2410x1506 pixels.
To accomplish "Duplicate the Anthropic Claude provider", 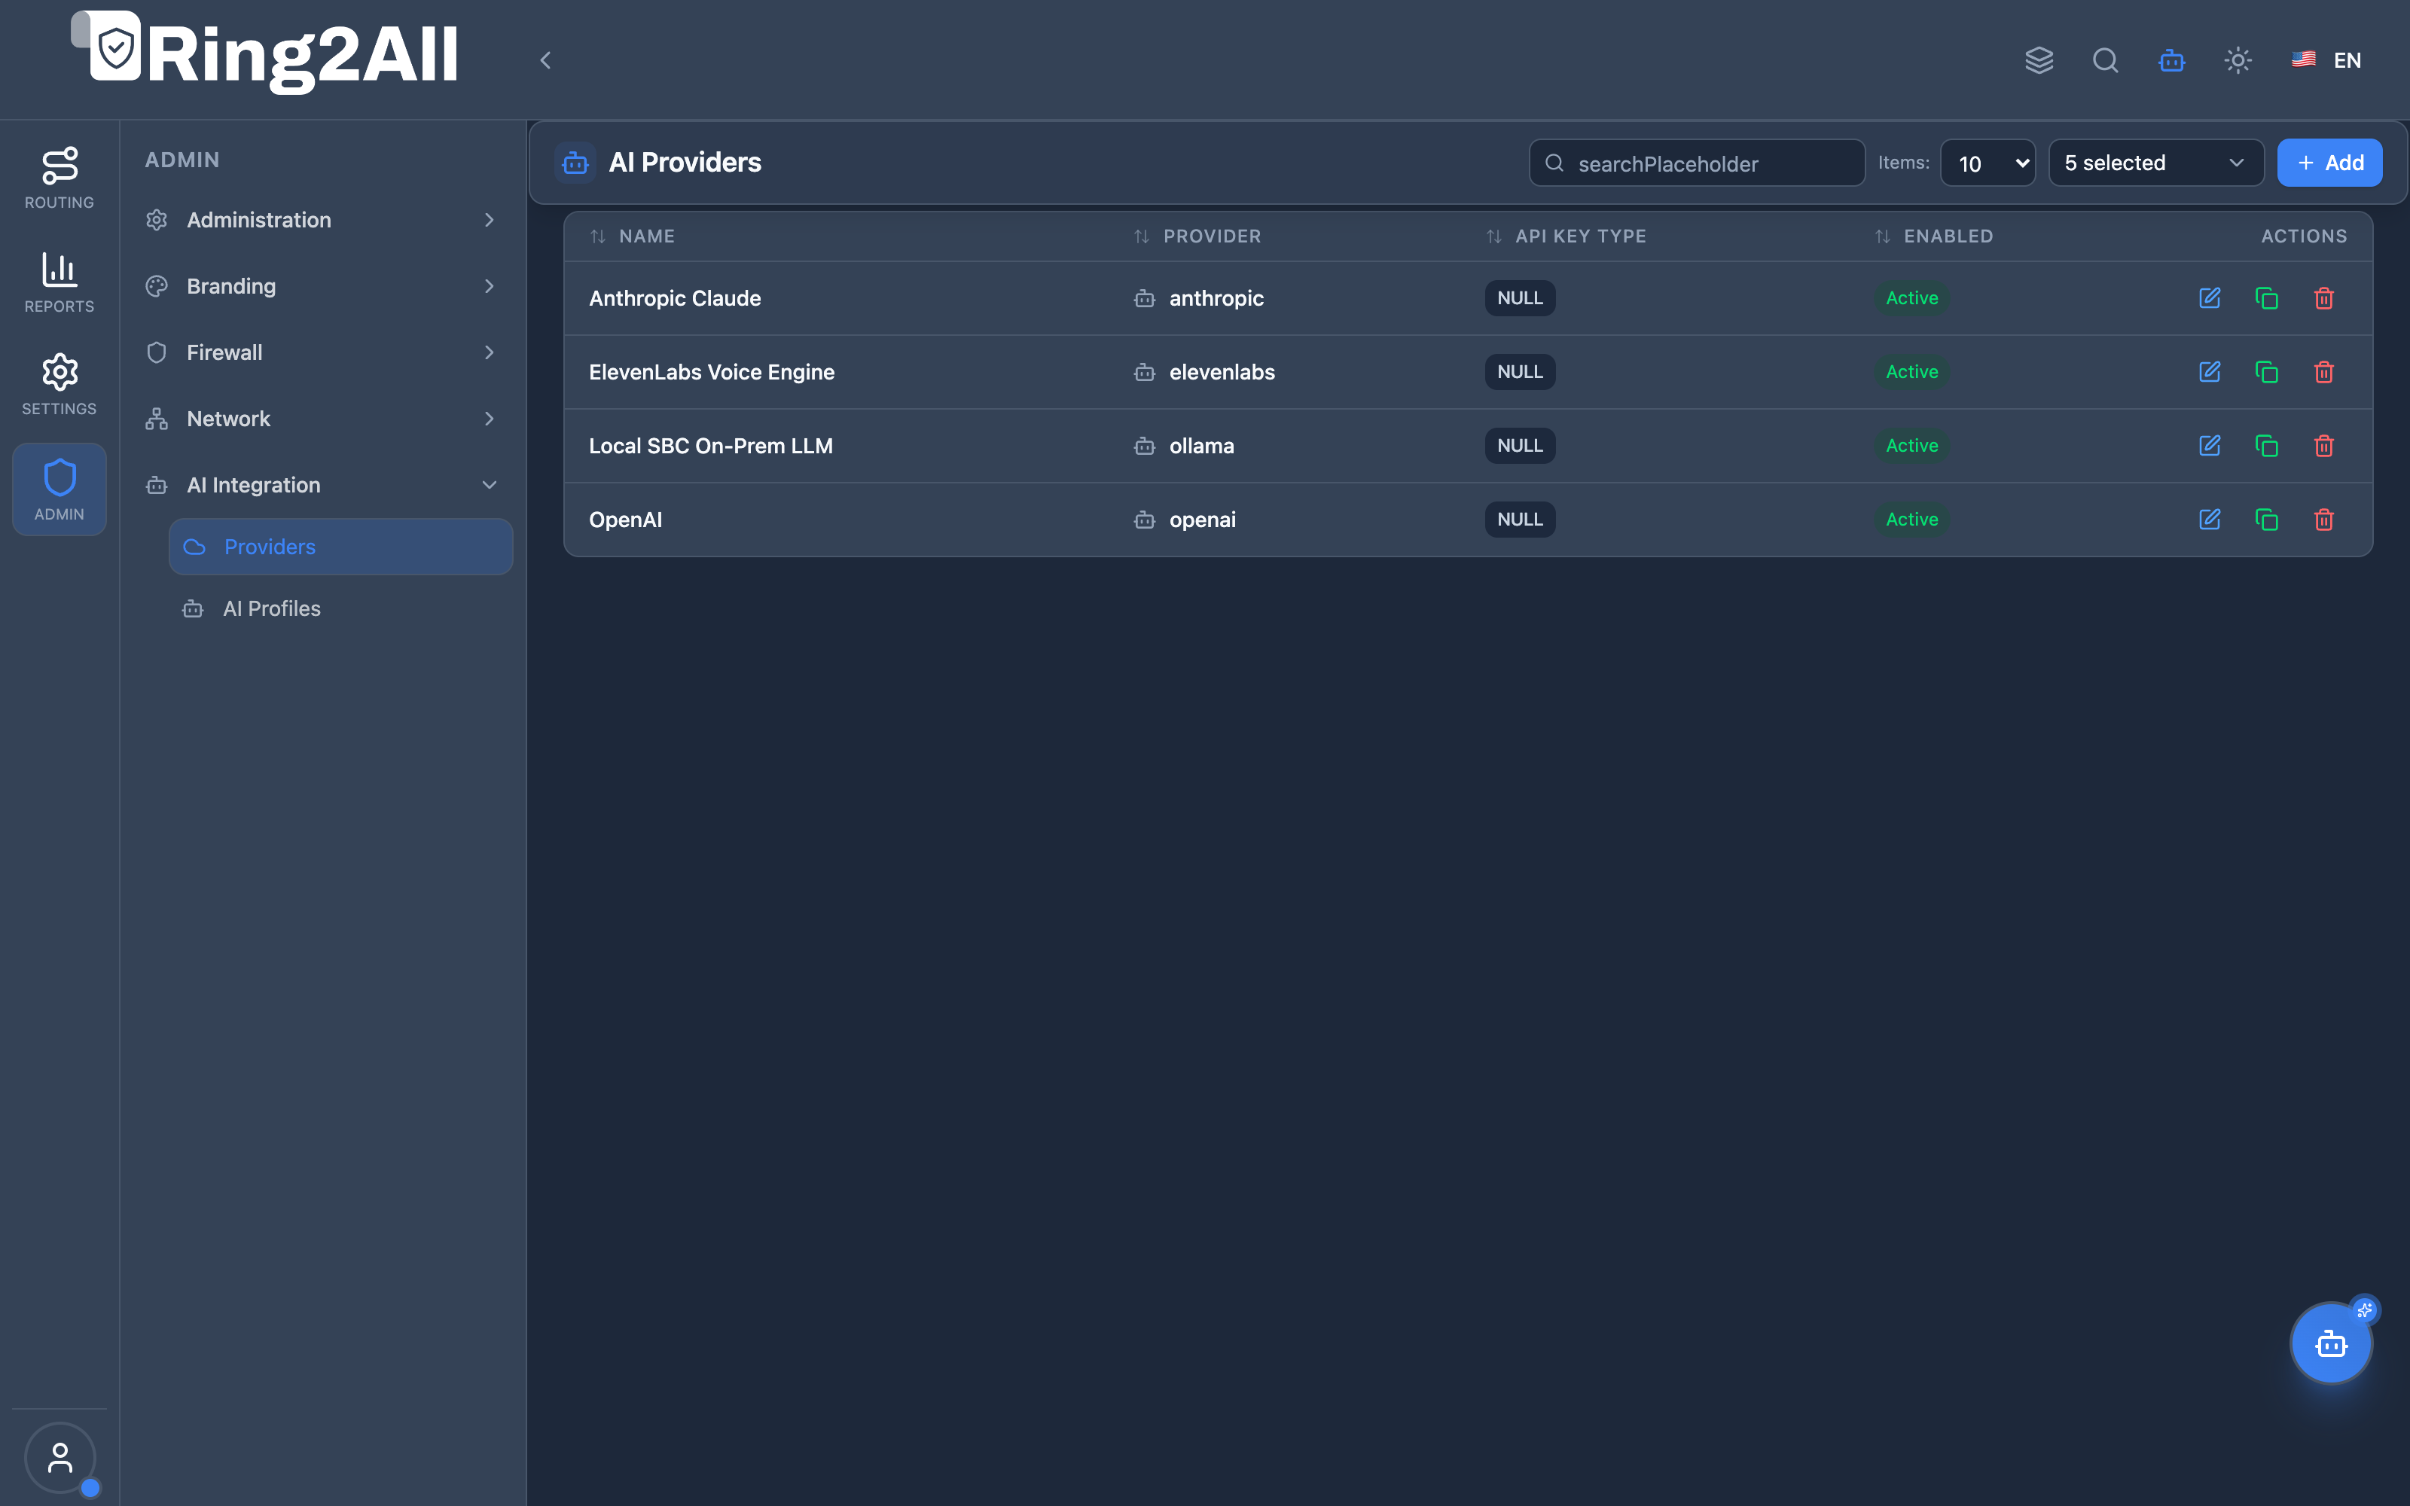I will [2267, 298].
